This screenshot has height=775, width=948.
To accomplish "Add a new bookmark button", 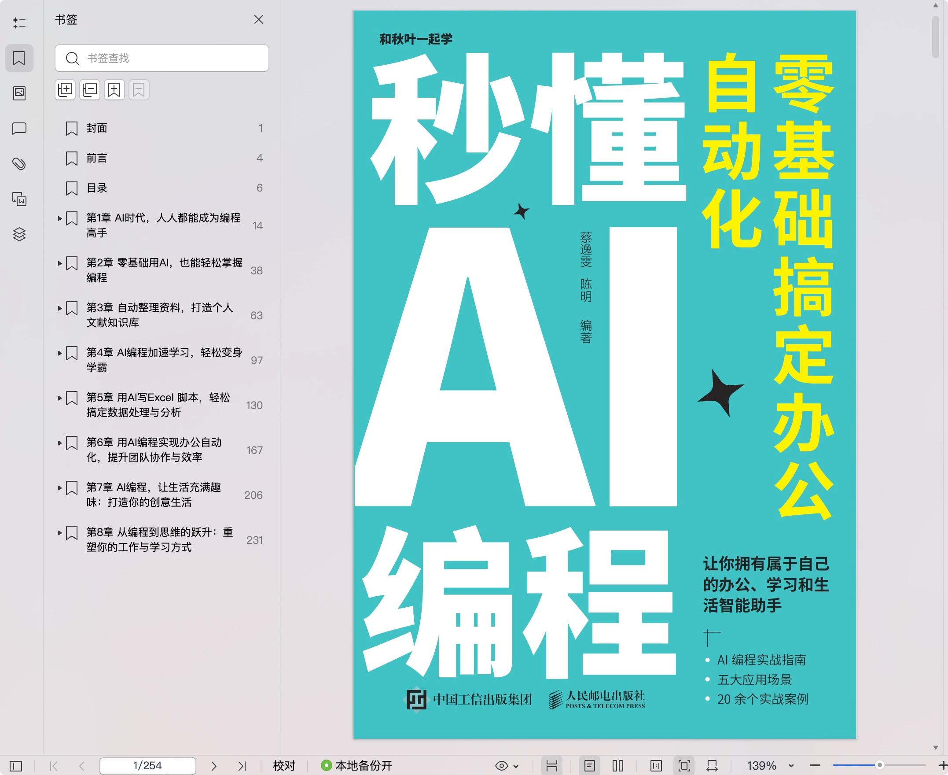I will point(114,90).
